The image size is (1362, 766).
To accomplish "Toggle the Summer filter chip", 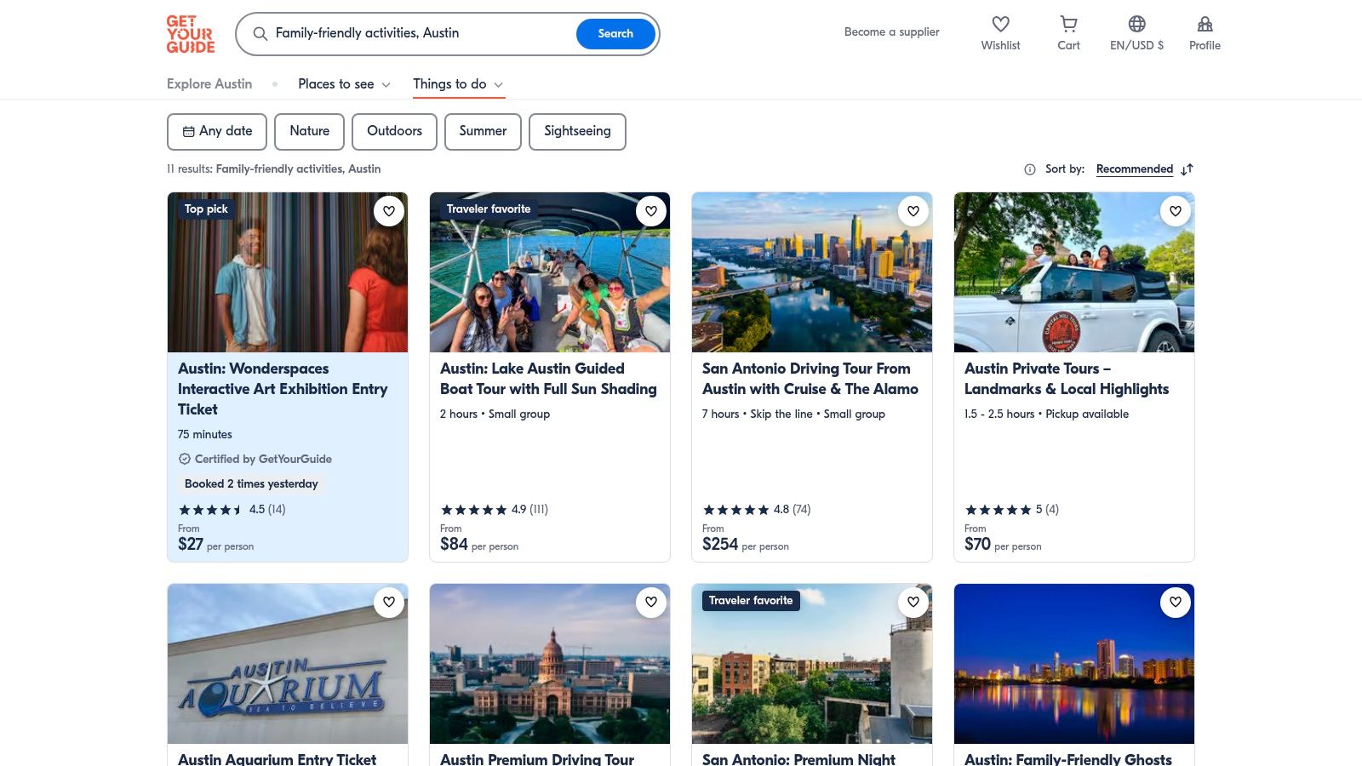I will (483, 131).
